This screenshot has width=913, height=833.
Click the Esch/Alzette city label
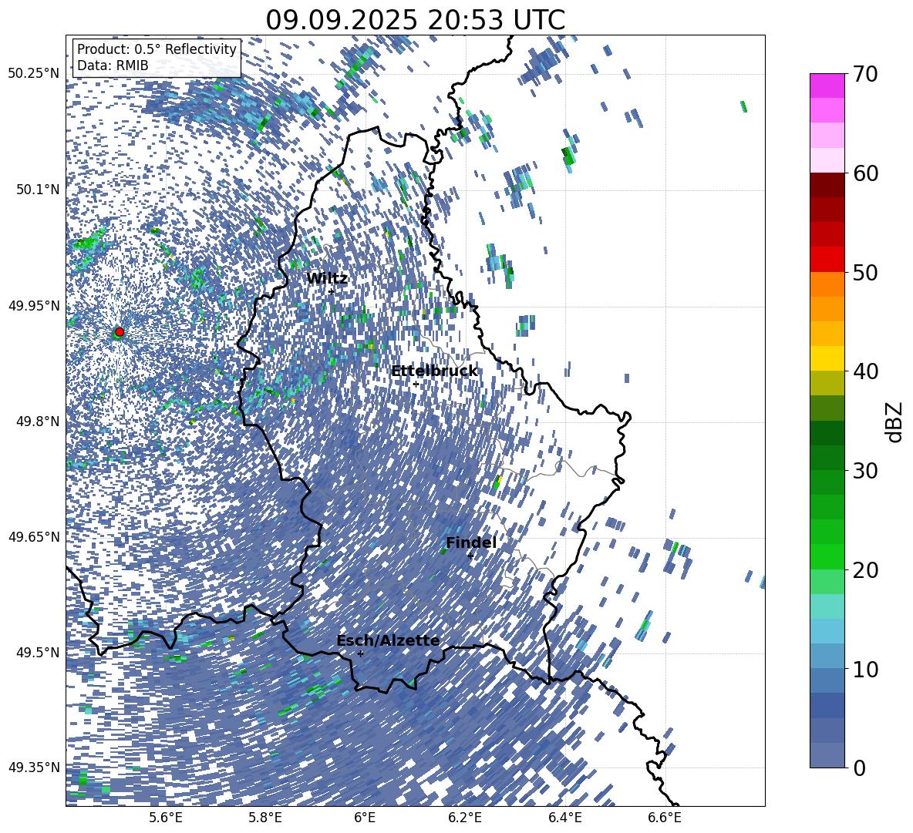(388, 640)
